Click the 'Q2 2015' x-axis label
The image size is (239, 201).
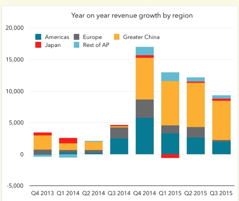click(x=196, y=193)
